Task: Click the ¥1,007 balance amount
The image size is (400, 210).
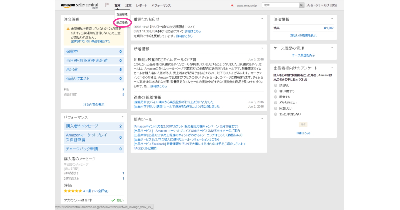Action: 328,28
